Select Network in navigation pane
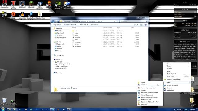198x111 pixels. tap(58, 73)
